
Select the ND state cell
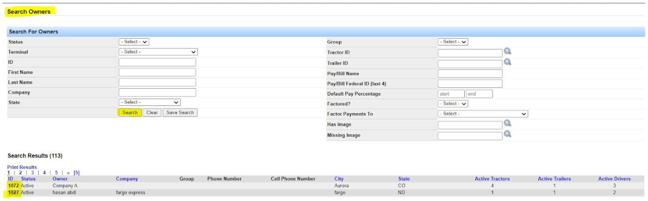pyautogui.click(x=402, y=192)
